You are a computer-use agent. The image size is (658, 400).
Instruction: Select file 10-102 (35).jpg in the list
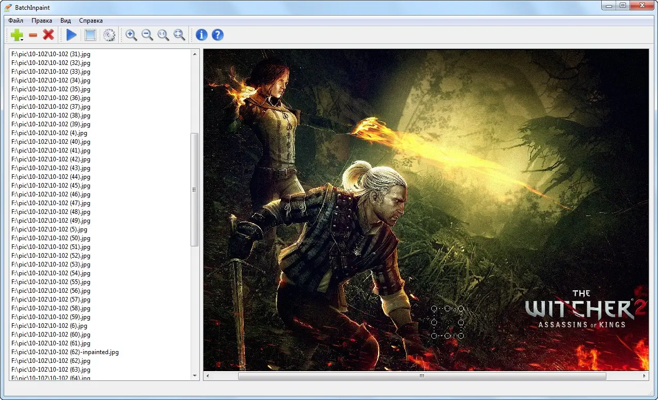pos(51,89)
